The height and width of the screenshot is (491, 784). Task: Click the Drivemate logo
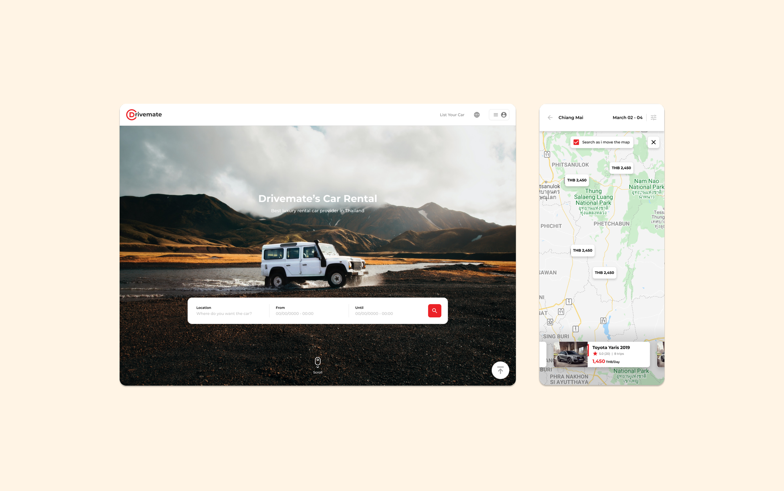[144, 115]
